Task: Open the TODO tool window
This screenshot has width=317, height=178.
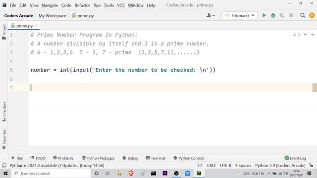Action: pyautogui.click(x=38, y=158)
